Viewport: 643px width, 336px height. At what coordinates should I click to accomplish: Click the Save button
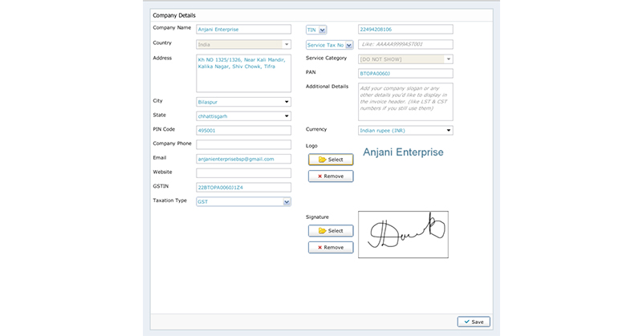pyautogui.click(x=473, y=322)
